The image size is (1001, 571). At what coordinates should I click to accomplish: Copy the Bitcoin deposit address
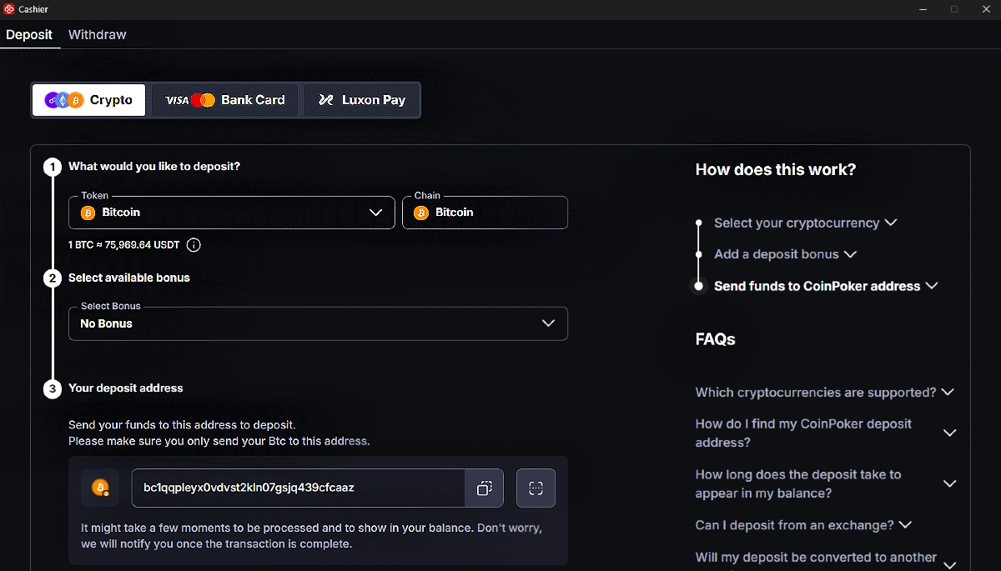(484, 488)
